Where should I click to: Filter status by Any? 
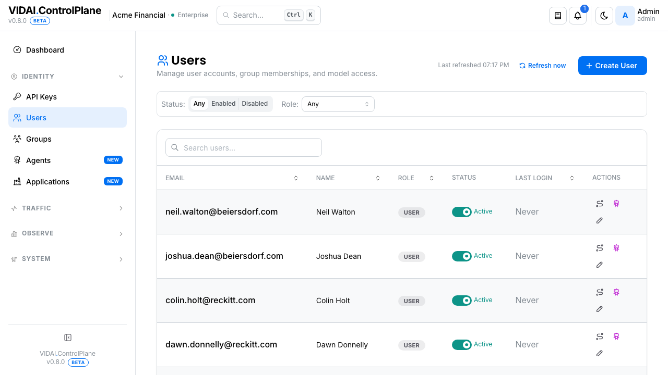click(199, 104)
